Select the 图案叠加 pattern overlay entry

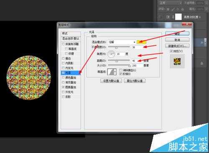coord(71,87)
